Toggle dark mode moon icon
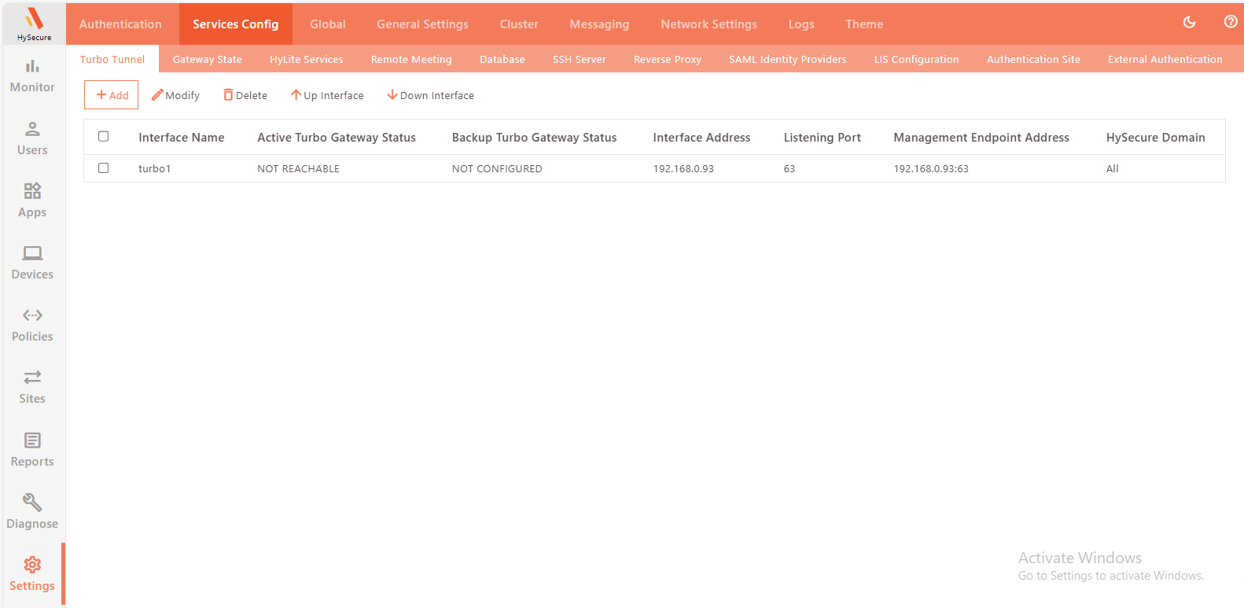Screen dimensions: 1244x608 pos(1189,22)
